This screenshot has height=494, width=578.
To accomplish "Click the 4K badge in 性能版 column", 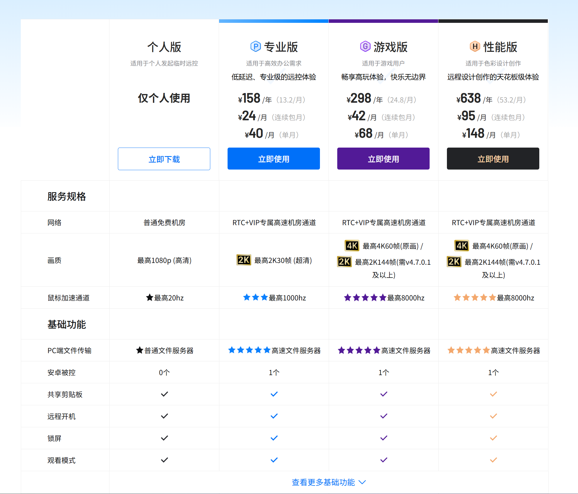I will click(462, 246).
